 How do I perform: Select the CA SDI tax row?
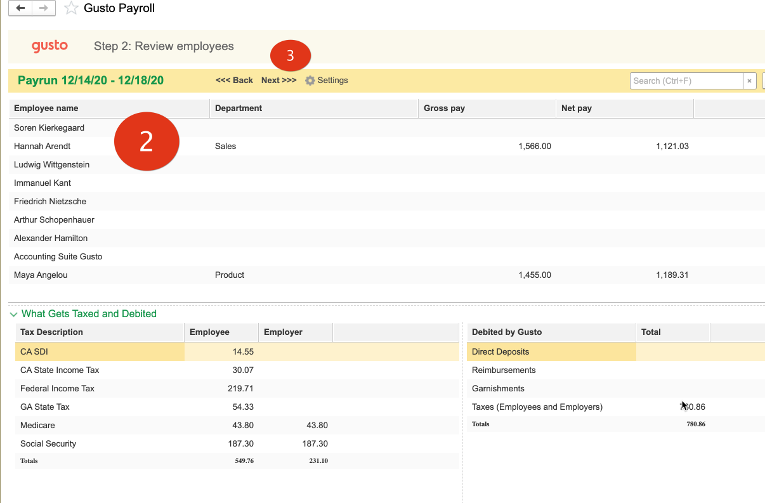[x=237, y=351]
